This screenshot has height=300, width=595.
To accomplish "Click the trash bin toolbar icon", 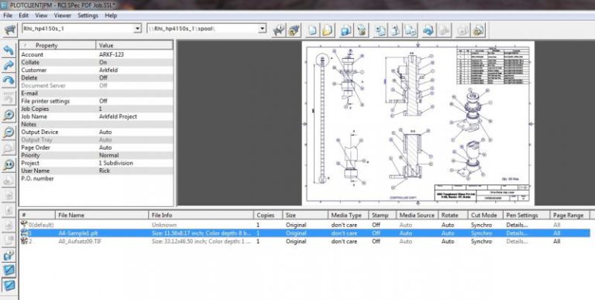I will (x=362, y=30).
